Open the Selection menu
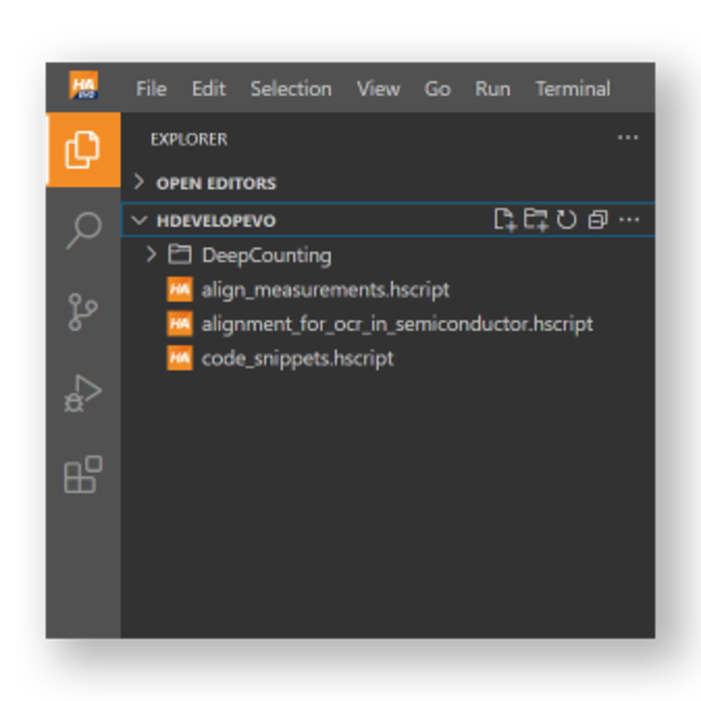 291,89
